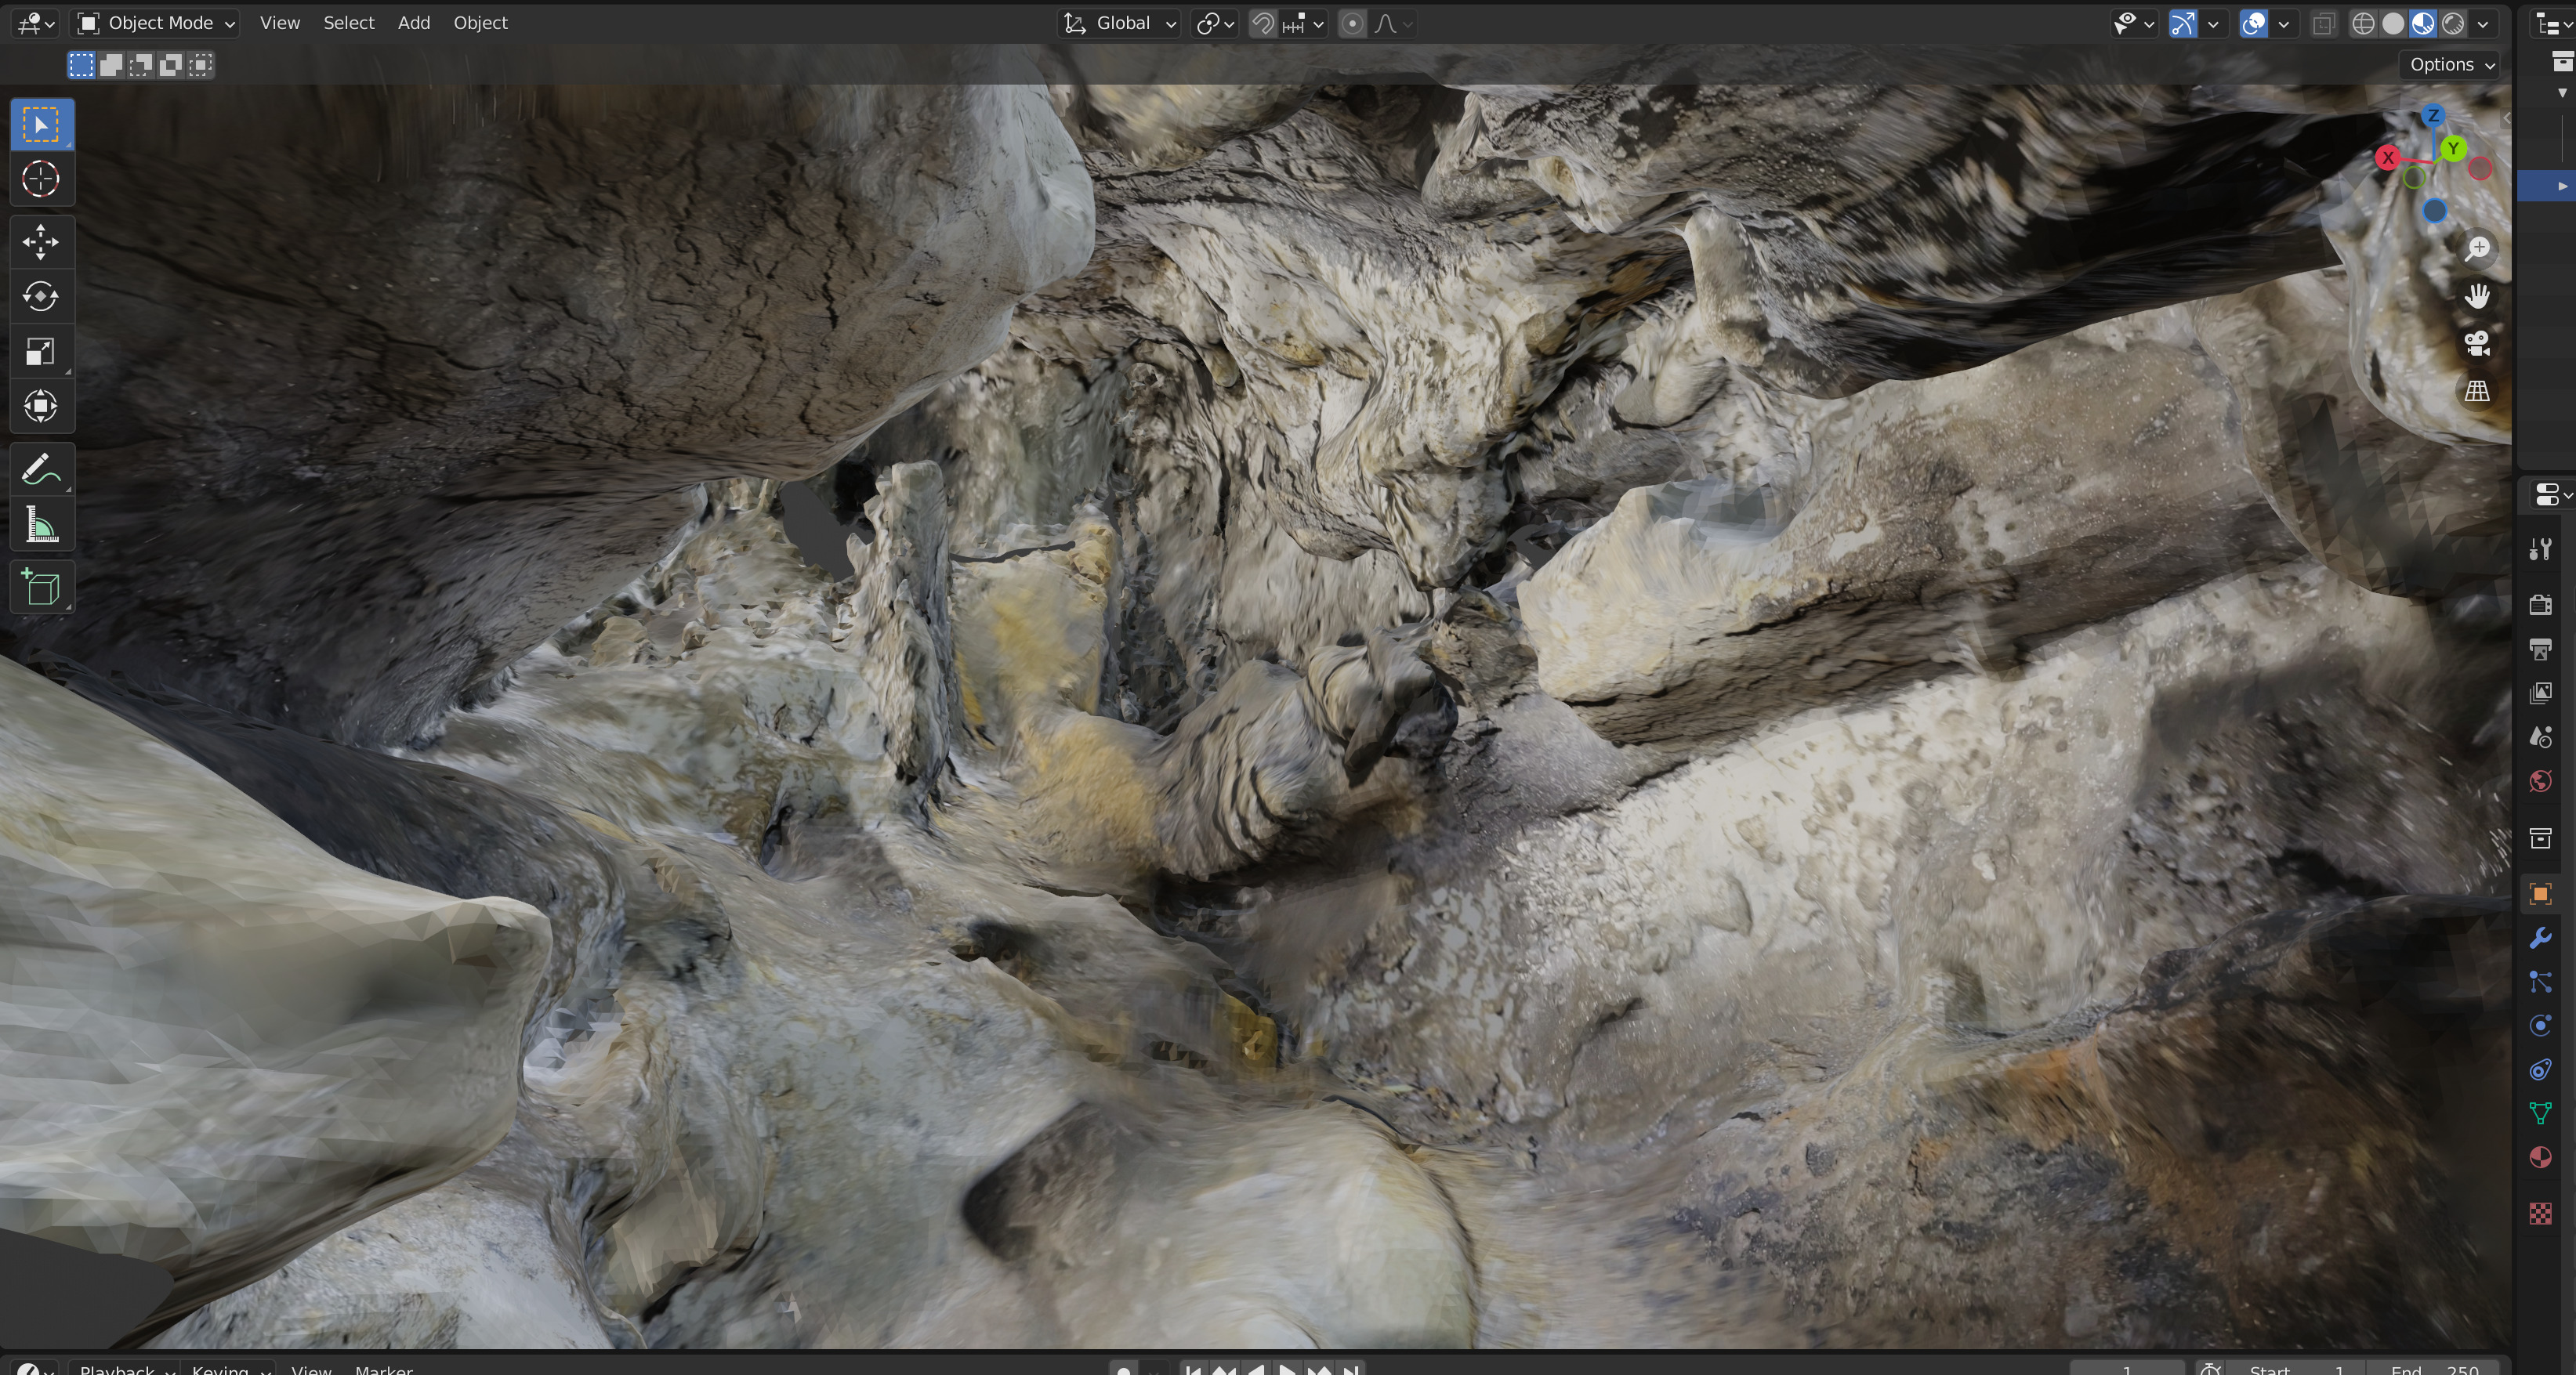Enable proportional editing toggle
Screen dimensions: 2576x1375
click(x=1352, y=23)
